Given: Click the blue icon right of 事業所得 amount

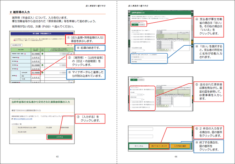Looking at the screenshot, I should 71,54.
